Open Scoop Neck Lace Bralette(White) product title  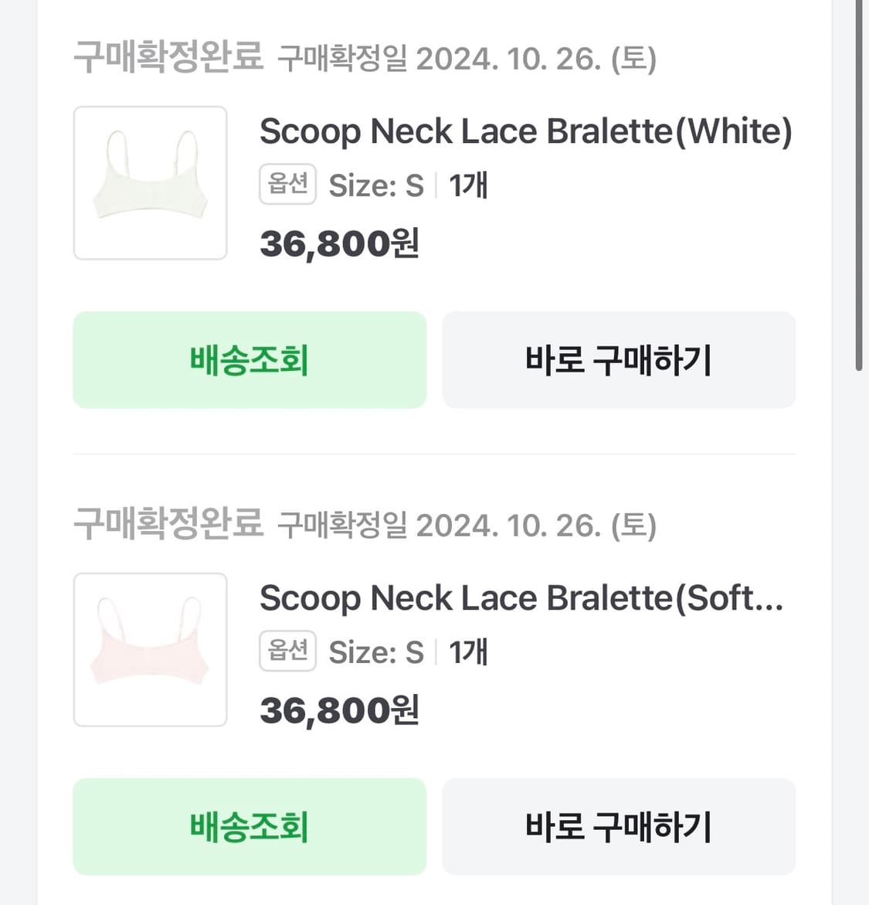tap(525, 131)
